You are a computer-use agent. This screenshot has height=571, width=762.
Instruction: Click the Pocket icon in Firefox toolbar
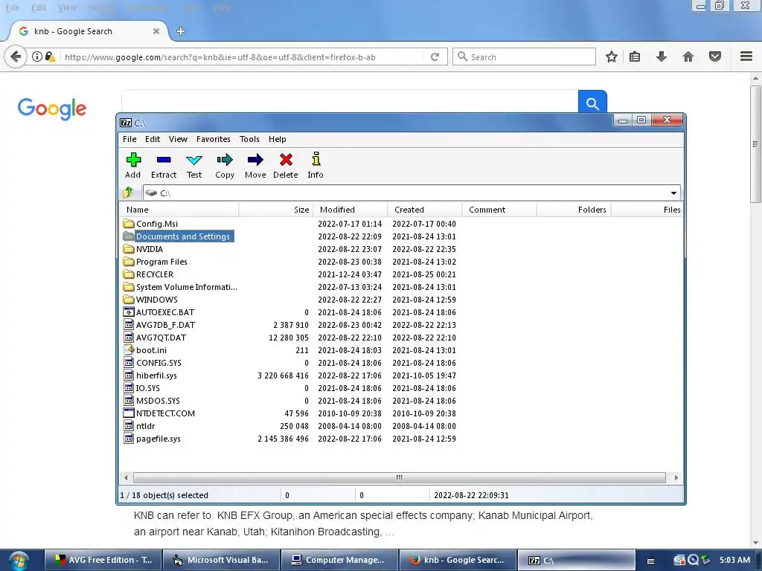point(715,57)
